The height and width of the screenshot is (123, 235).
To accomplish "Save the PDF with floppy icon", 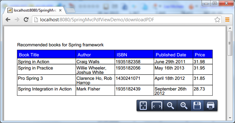I will (197, 106).
